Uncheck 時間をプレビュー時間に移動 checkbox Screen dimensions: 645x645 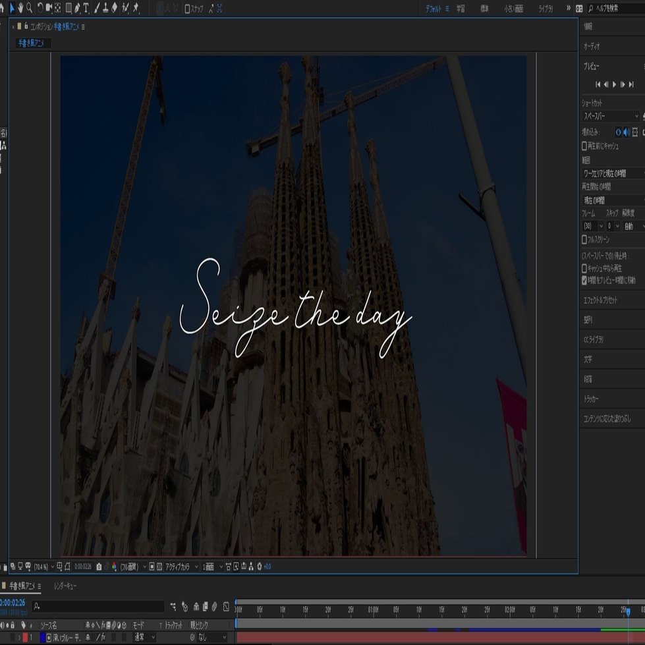click(584, 280)
